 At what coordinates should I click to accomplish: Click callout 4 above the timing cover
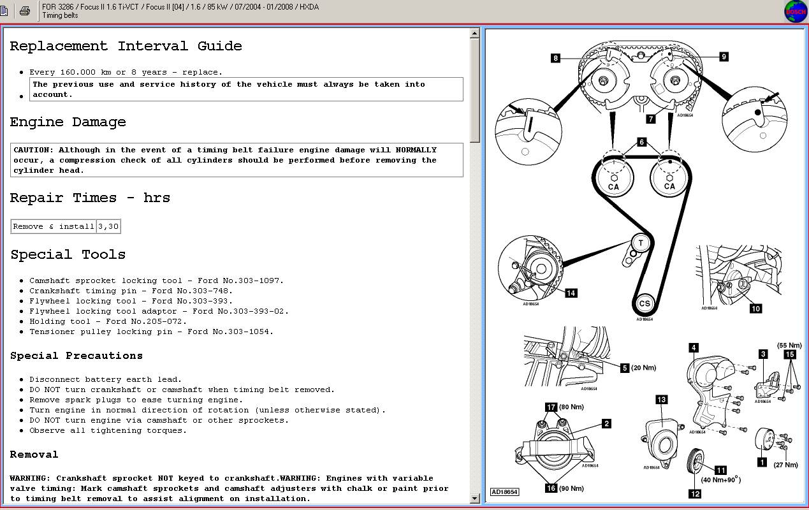click(x=694, y=348)
